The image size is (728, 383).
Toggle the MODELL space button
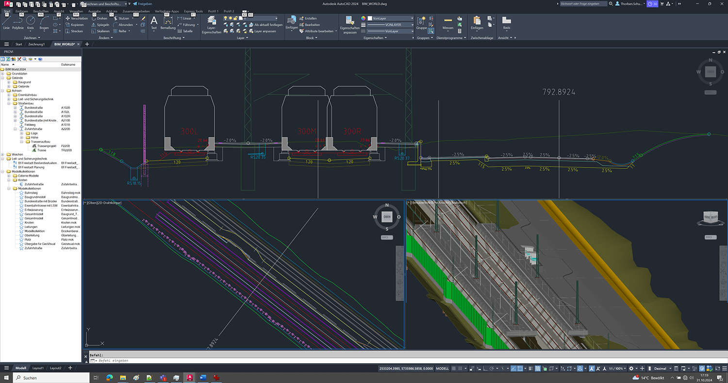pyautogui.click(x=443, y=368)
